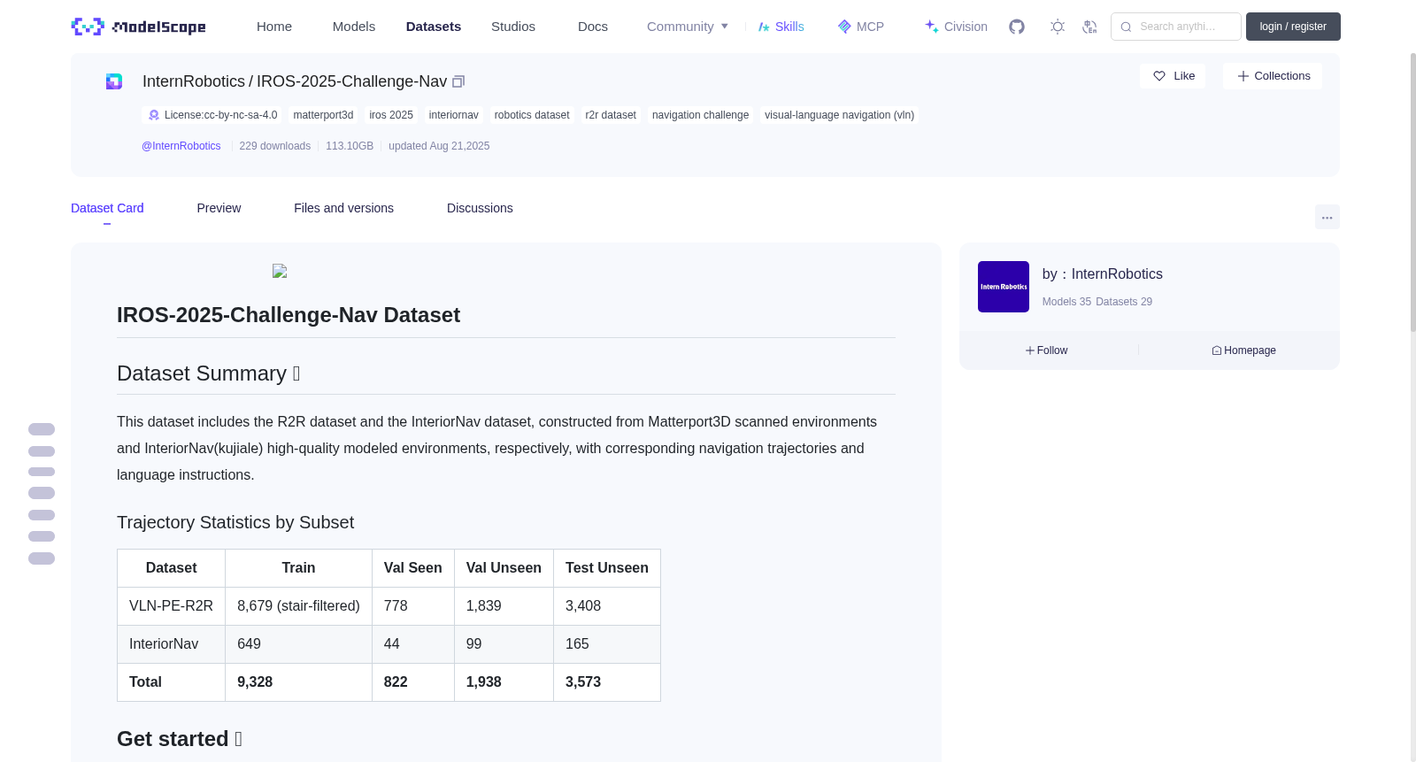Click the "Datasets 29" count

(x=1124, y=302)
